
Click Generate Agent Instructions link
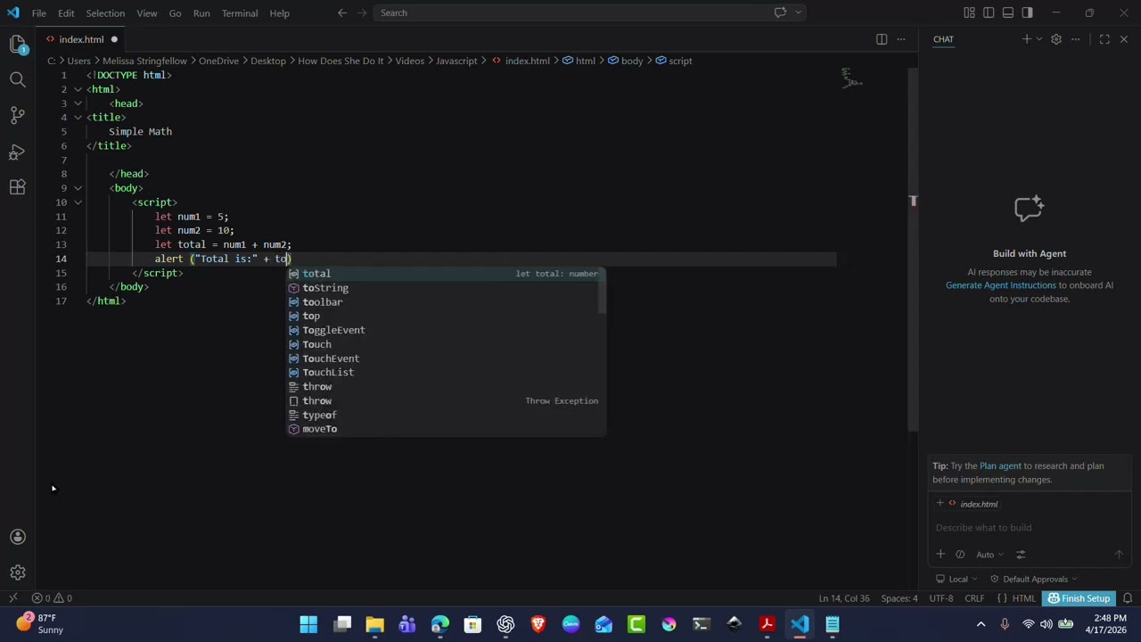pos(1000,285)
